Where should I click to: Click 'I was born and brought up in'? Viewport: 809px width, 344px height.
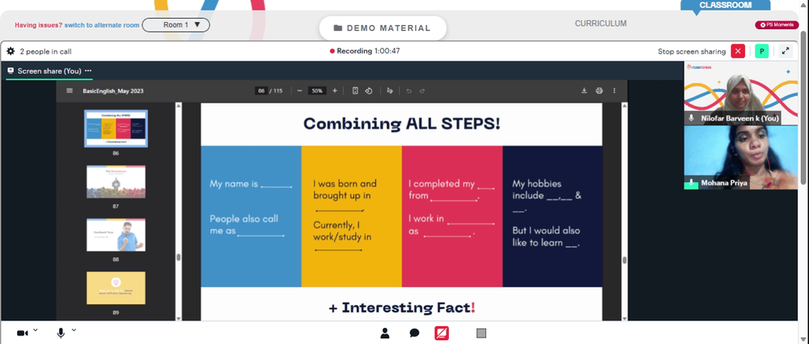(345, 189)
